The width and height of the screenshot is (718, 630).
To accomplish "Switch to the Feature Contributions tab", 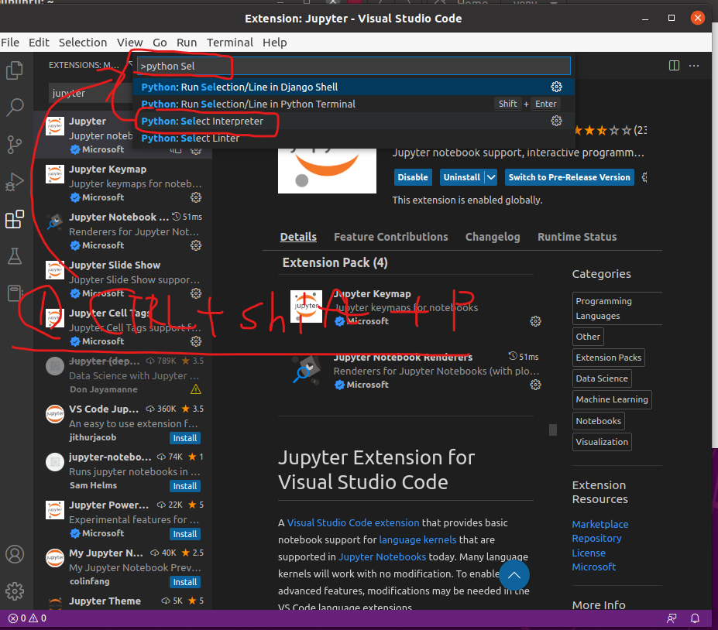I will click(391, 237).
